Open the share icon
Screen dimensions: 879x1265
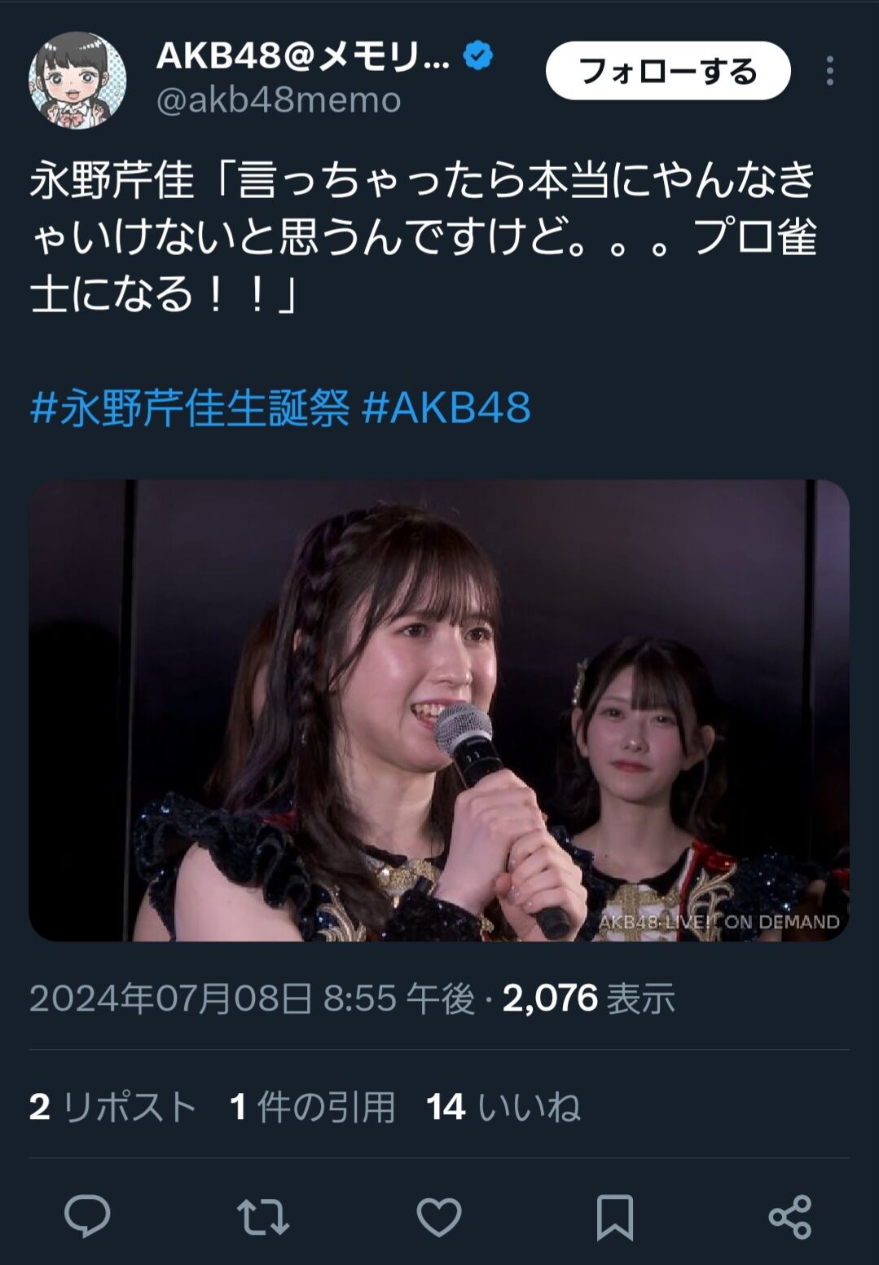coord(790,1217)
